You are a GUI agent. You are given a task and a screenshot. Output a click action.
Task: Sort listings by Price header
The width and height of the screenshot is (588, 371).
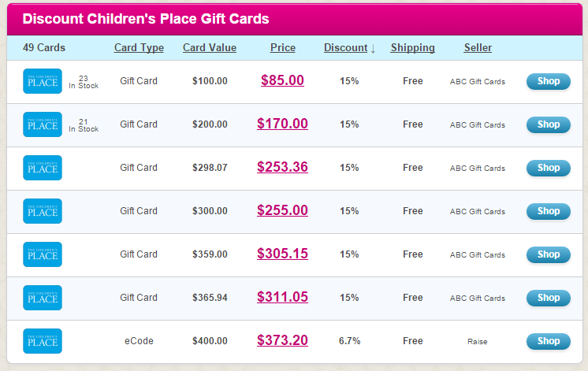coord(282,48)
